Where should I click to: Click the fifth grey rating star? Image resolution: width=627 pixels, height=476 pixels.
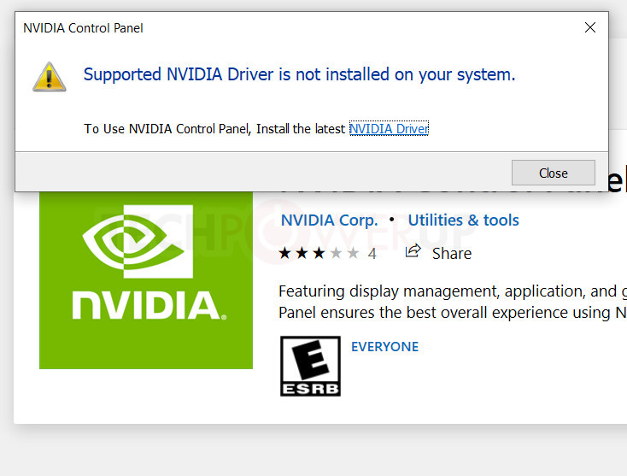tap(352, 253)
